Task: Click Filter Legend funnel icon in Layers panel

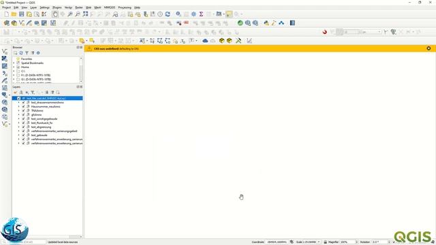Action: 33,93
